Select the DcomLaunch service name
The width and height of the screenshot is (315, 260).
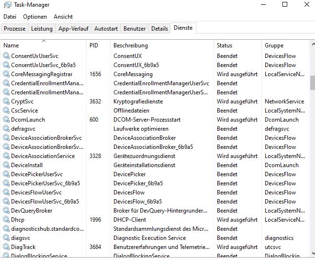pyautogui.click(x=28, y=120)
